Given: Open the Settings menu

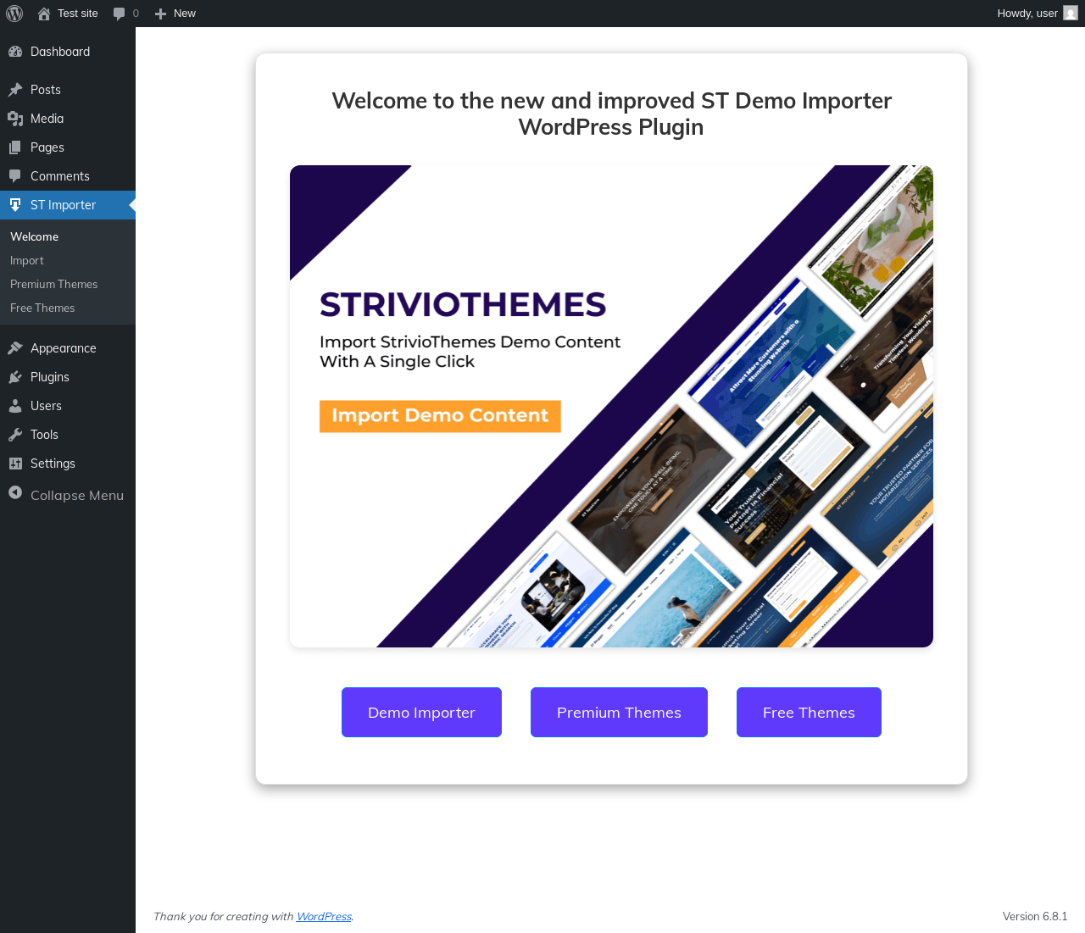Looking at the screenshot, I should click(x=68, y=464).
